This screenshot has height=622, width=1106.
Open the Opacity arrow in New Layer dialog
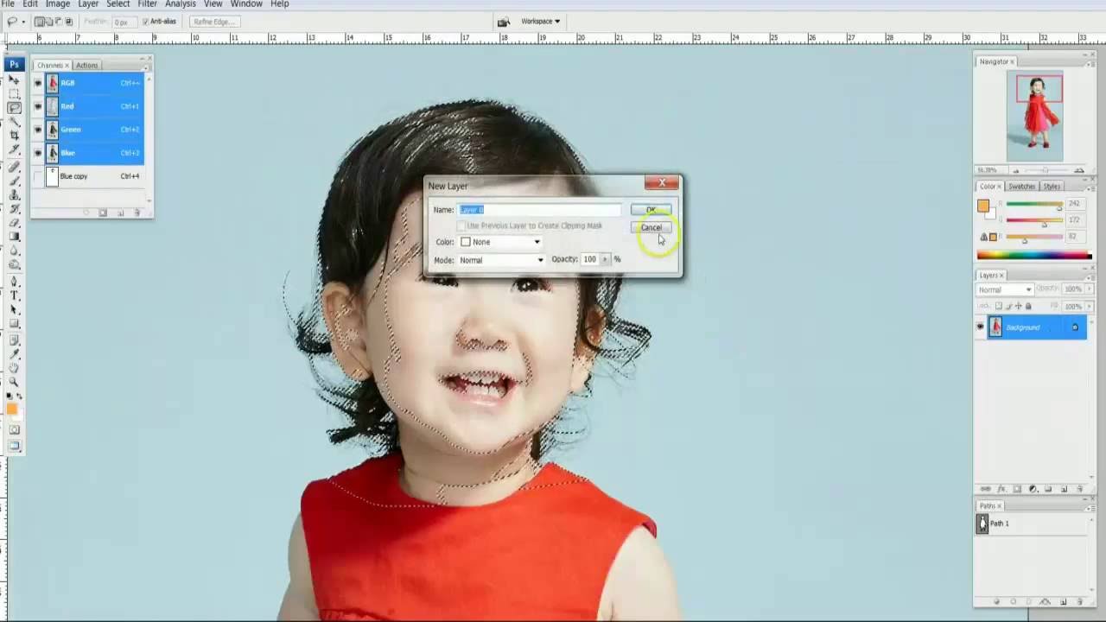pyautogui.click(x=605, y=259)
